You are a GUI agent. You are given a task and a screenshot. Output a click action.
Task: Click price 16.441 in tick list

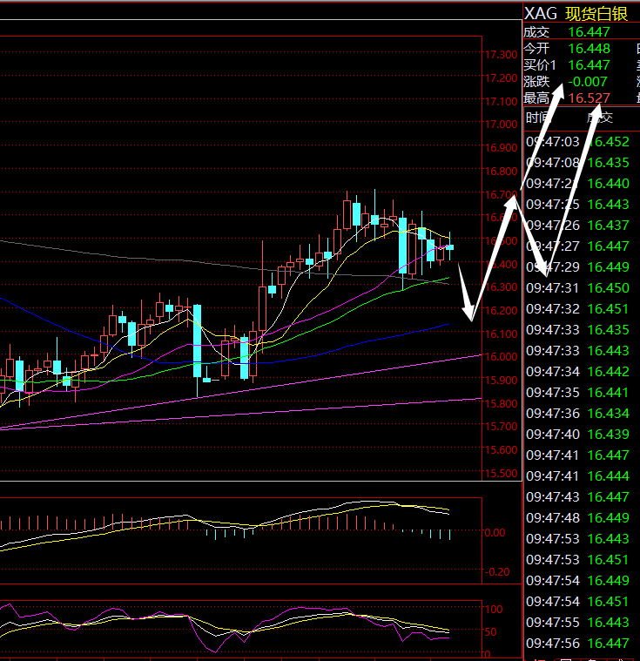click(x=609, y=393)
